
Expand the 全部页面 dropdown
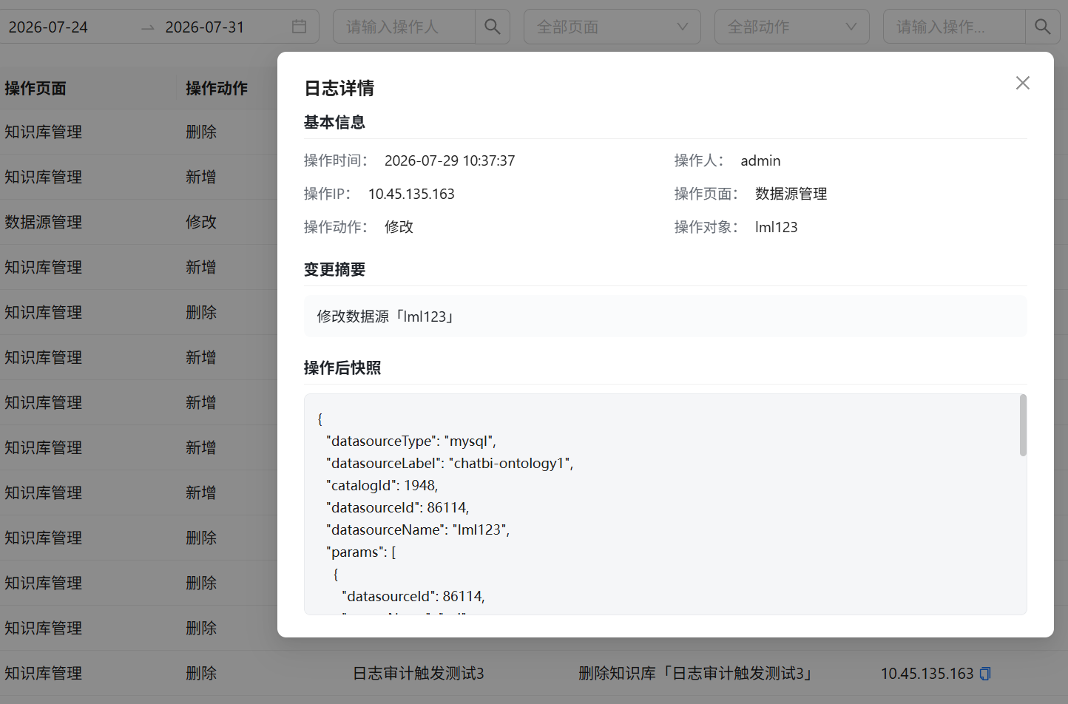[612, 27]
